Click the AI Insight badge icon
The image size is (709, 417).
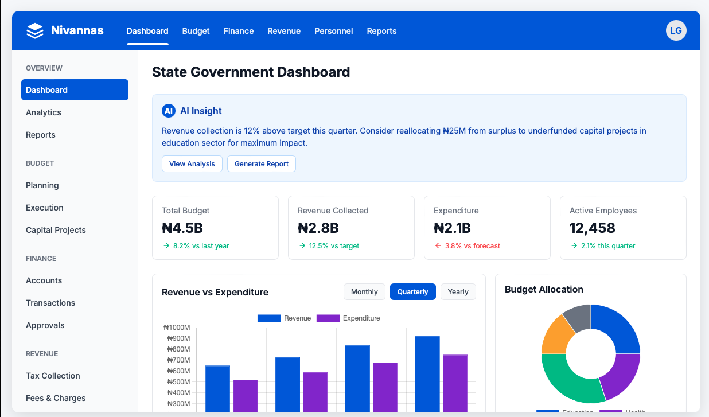[169, 111]
